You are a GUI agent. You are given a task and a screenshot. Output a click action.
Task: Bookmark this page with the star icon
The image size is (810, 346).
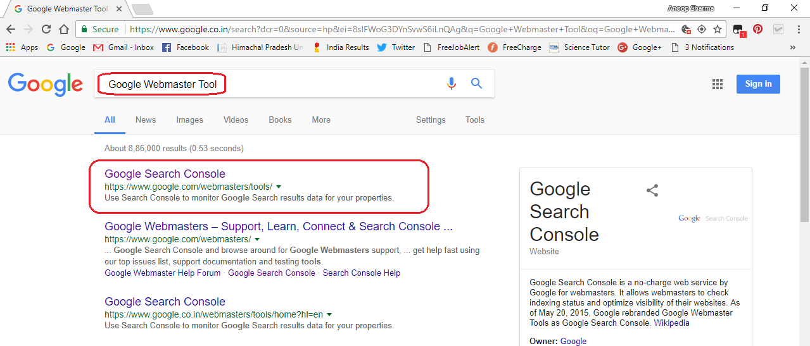pos(718,29)
